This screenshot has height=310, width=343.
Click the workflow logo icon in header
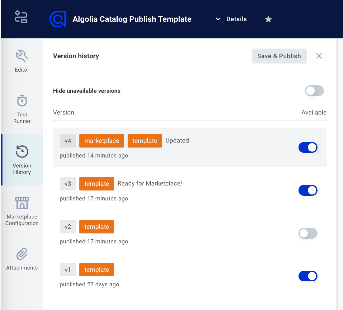pyautogui.click(x=21, y=17)
